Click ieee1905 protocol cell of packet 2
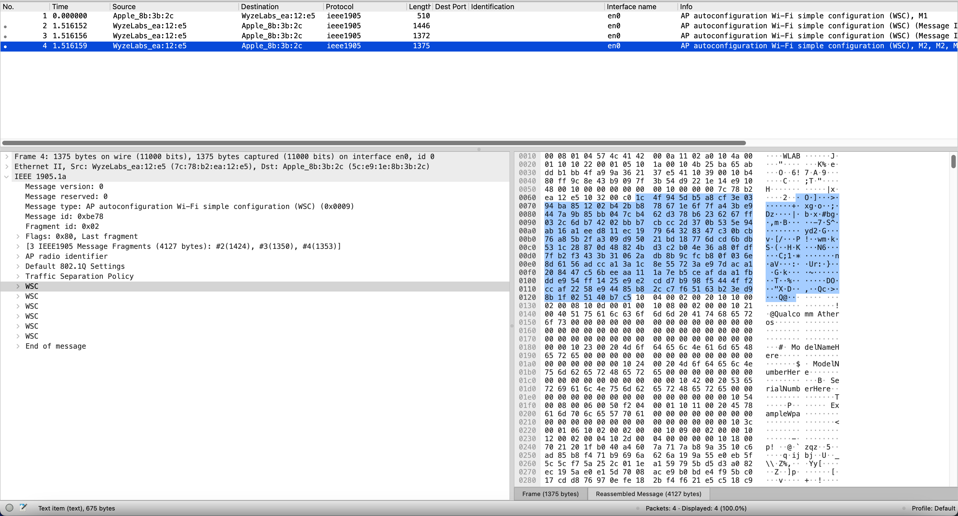 344,26
